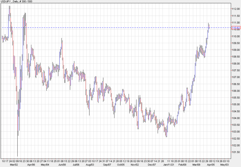Select the Apr/06 date label
241x167 pixels.
(x=31, y=165)
